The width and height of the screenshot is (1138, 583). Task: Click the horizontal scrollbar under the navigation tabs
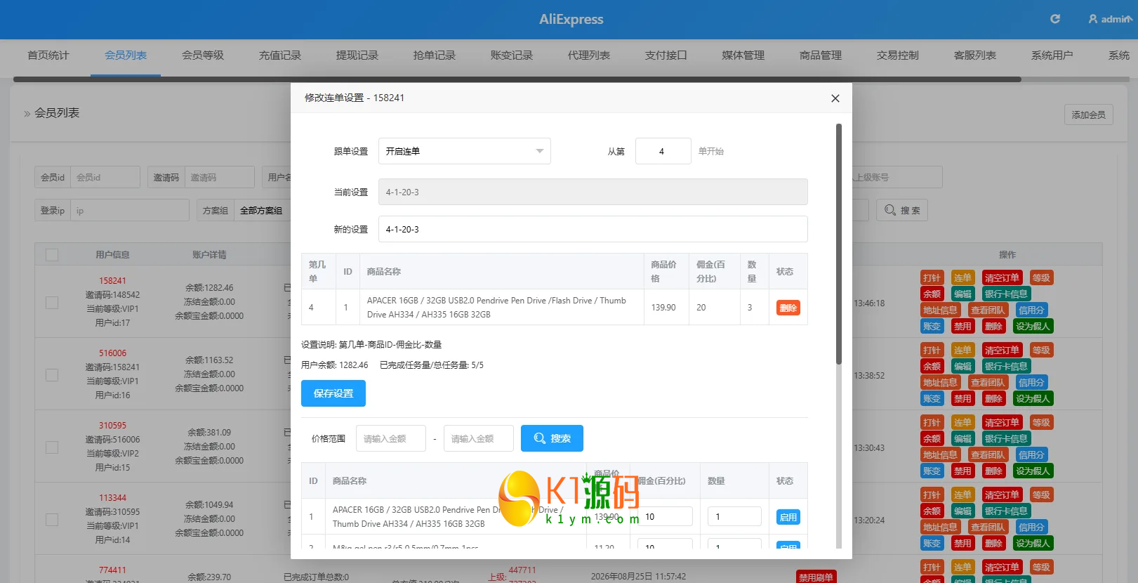click(x=517, y=79)
